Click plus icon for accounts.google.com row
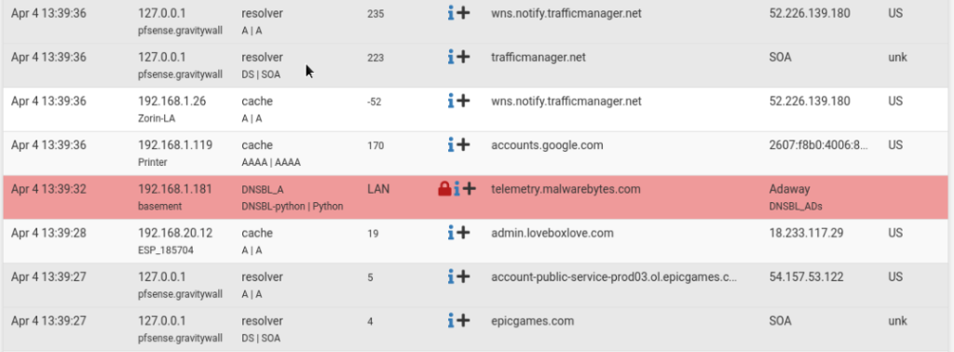 (x=464, y=145)
